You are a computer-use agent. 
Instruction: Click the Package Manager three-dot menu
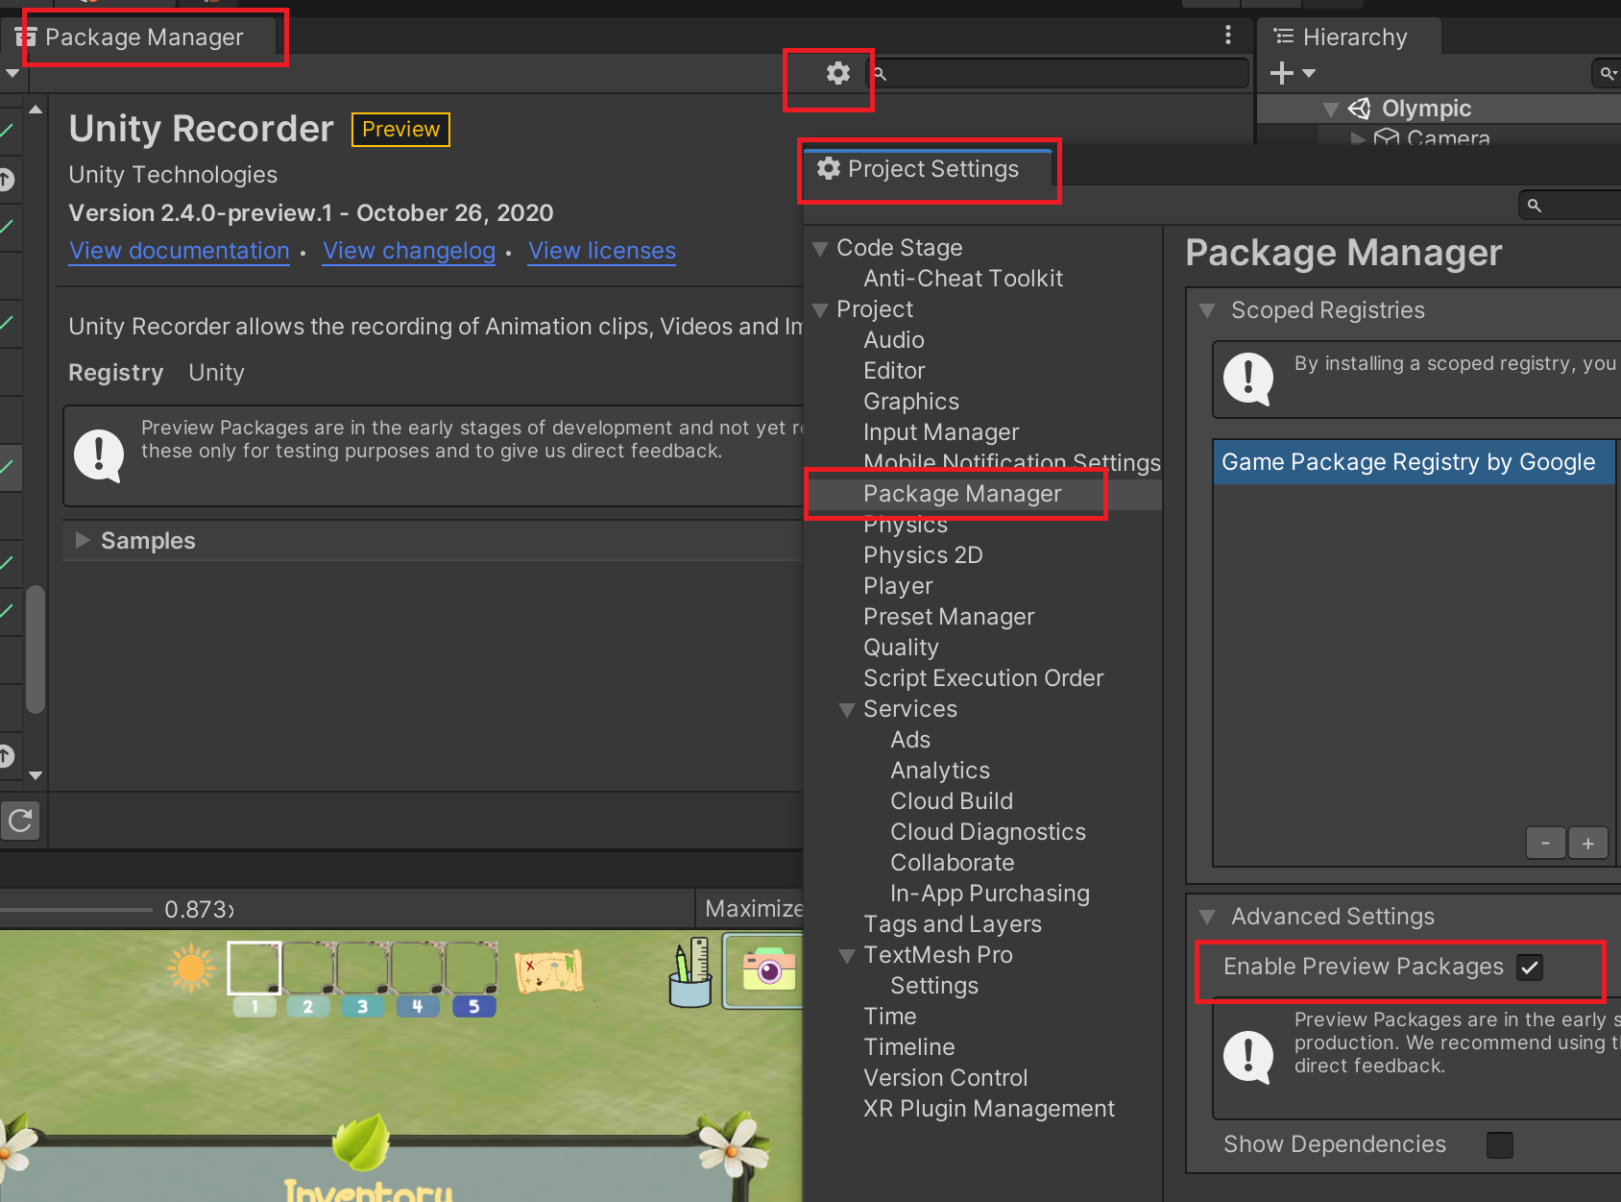1227,36
